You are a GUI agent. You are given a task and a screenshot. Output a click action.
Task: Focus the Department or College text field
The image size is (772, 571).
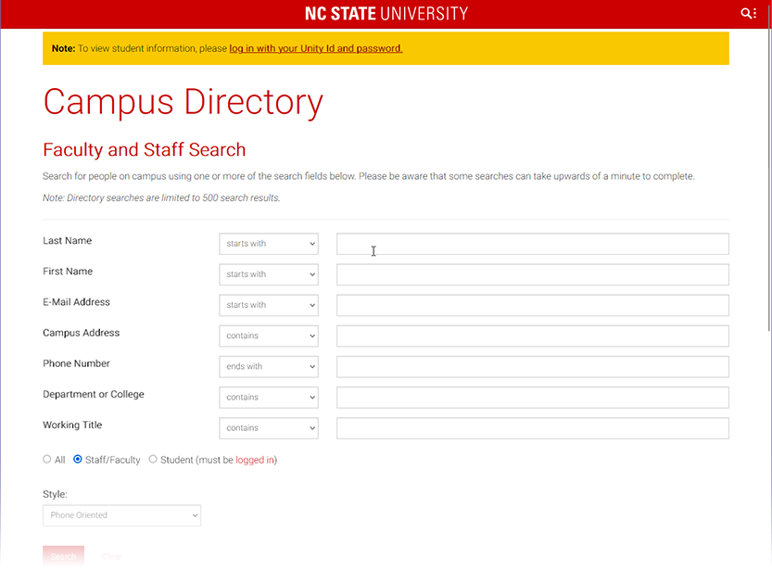[x=533, y=398]
